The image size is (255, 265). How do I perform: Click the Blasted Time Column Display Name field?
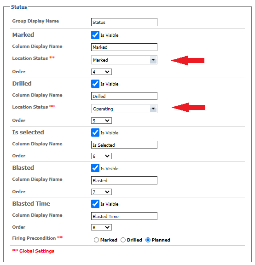click(124, 216)
